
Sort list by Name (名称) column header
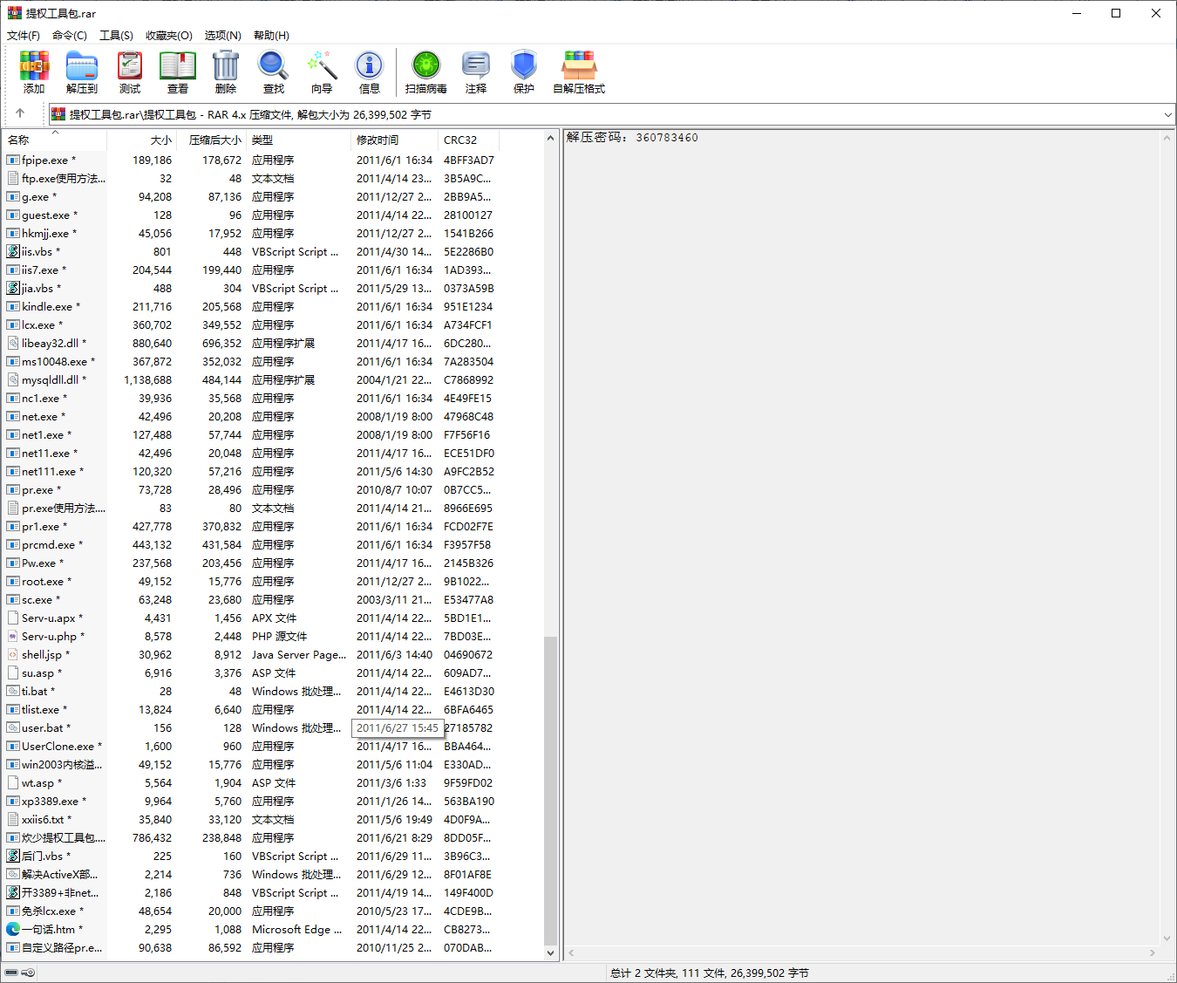[19, 140]
